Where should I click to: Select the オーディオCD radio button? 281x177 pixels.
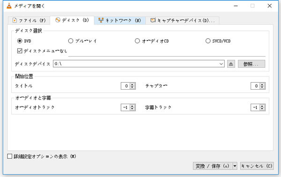click(x=137, y=41)
